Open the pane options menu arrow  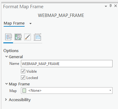pyautogui.click(x=106, y=6)
